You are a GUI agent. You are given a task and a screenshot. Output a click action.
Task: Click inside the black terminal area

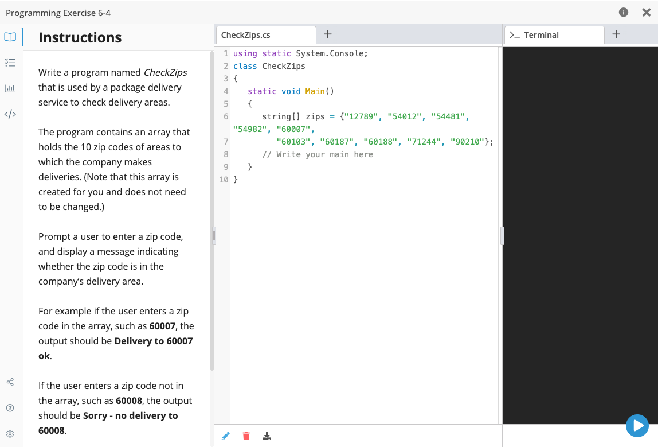(581, 235)
